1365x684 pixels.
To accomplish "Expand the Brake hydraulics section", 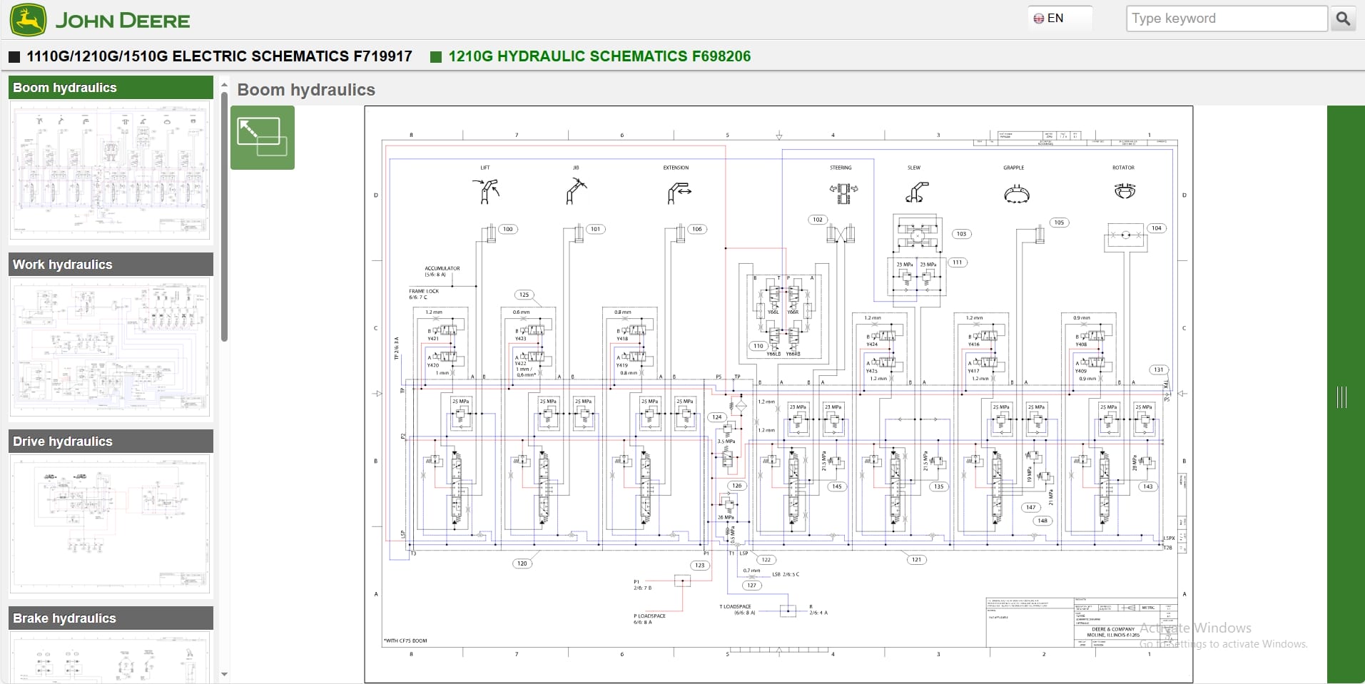I will click(110, 618).
